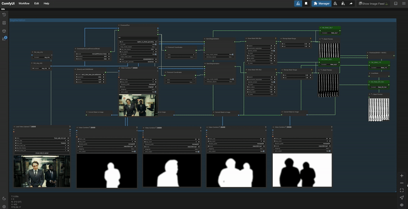Open the model dropdown in the DownloadAndLoadFlorence2Model node
408x209 pixels.
click(x=93, y=54)
